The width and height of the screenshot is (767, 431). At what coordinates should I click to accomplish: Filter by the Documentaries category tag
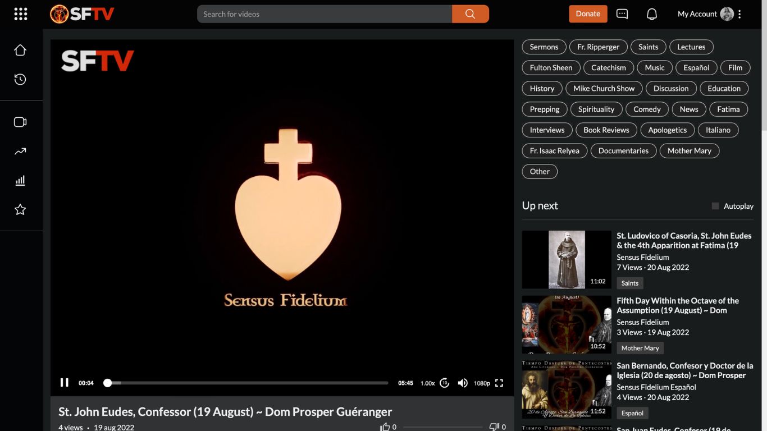coord(623,151)
